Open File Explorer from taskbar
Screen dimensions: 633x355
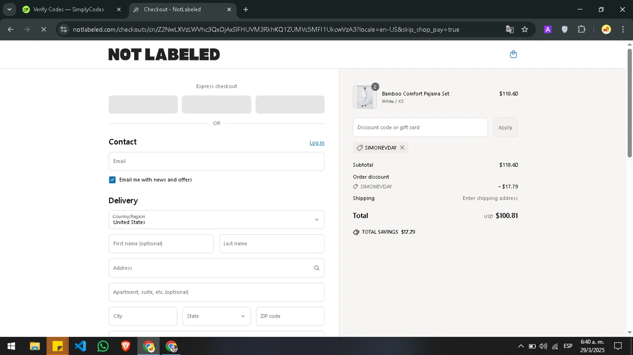35,346
